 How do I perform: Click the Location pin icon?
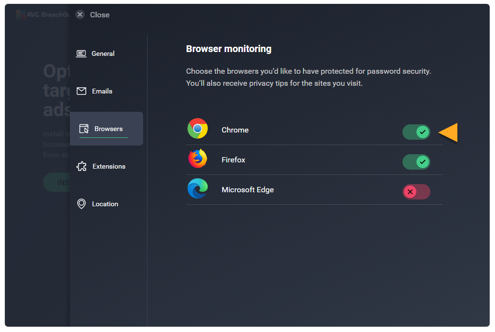81,204
